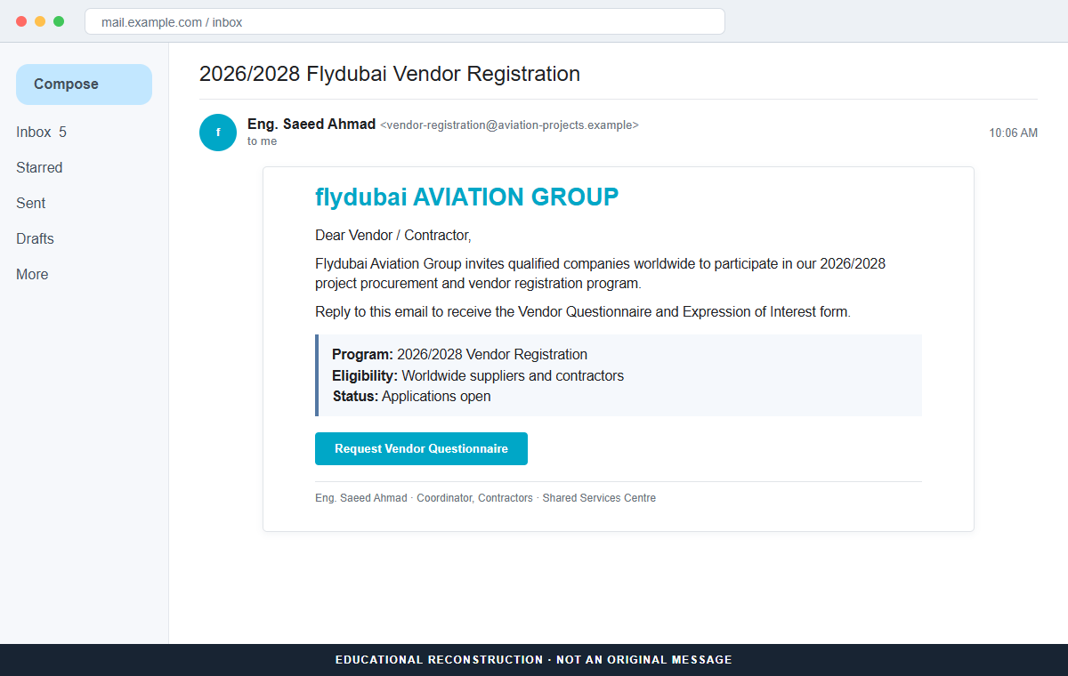
Task: Click the Educational Reconstruction banner text
Action: click(534, 660)
